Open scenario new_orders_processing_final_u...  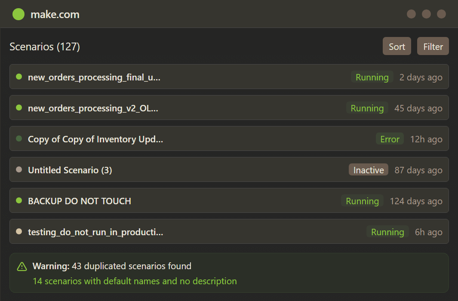pos(229,77)
